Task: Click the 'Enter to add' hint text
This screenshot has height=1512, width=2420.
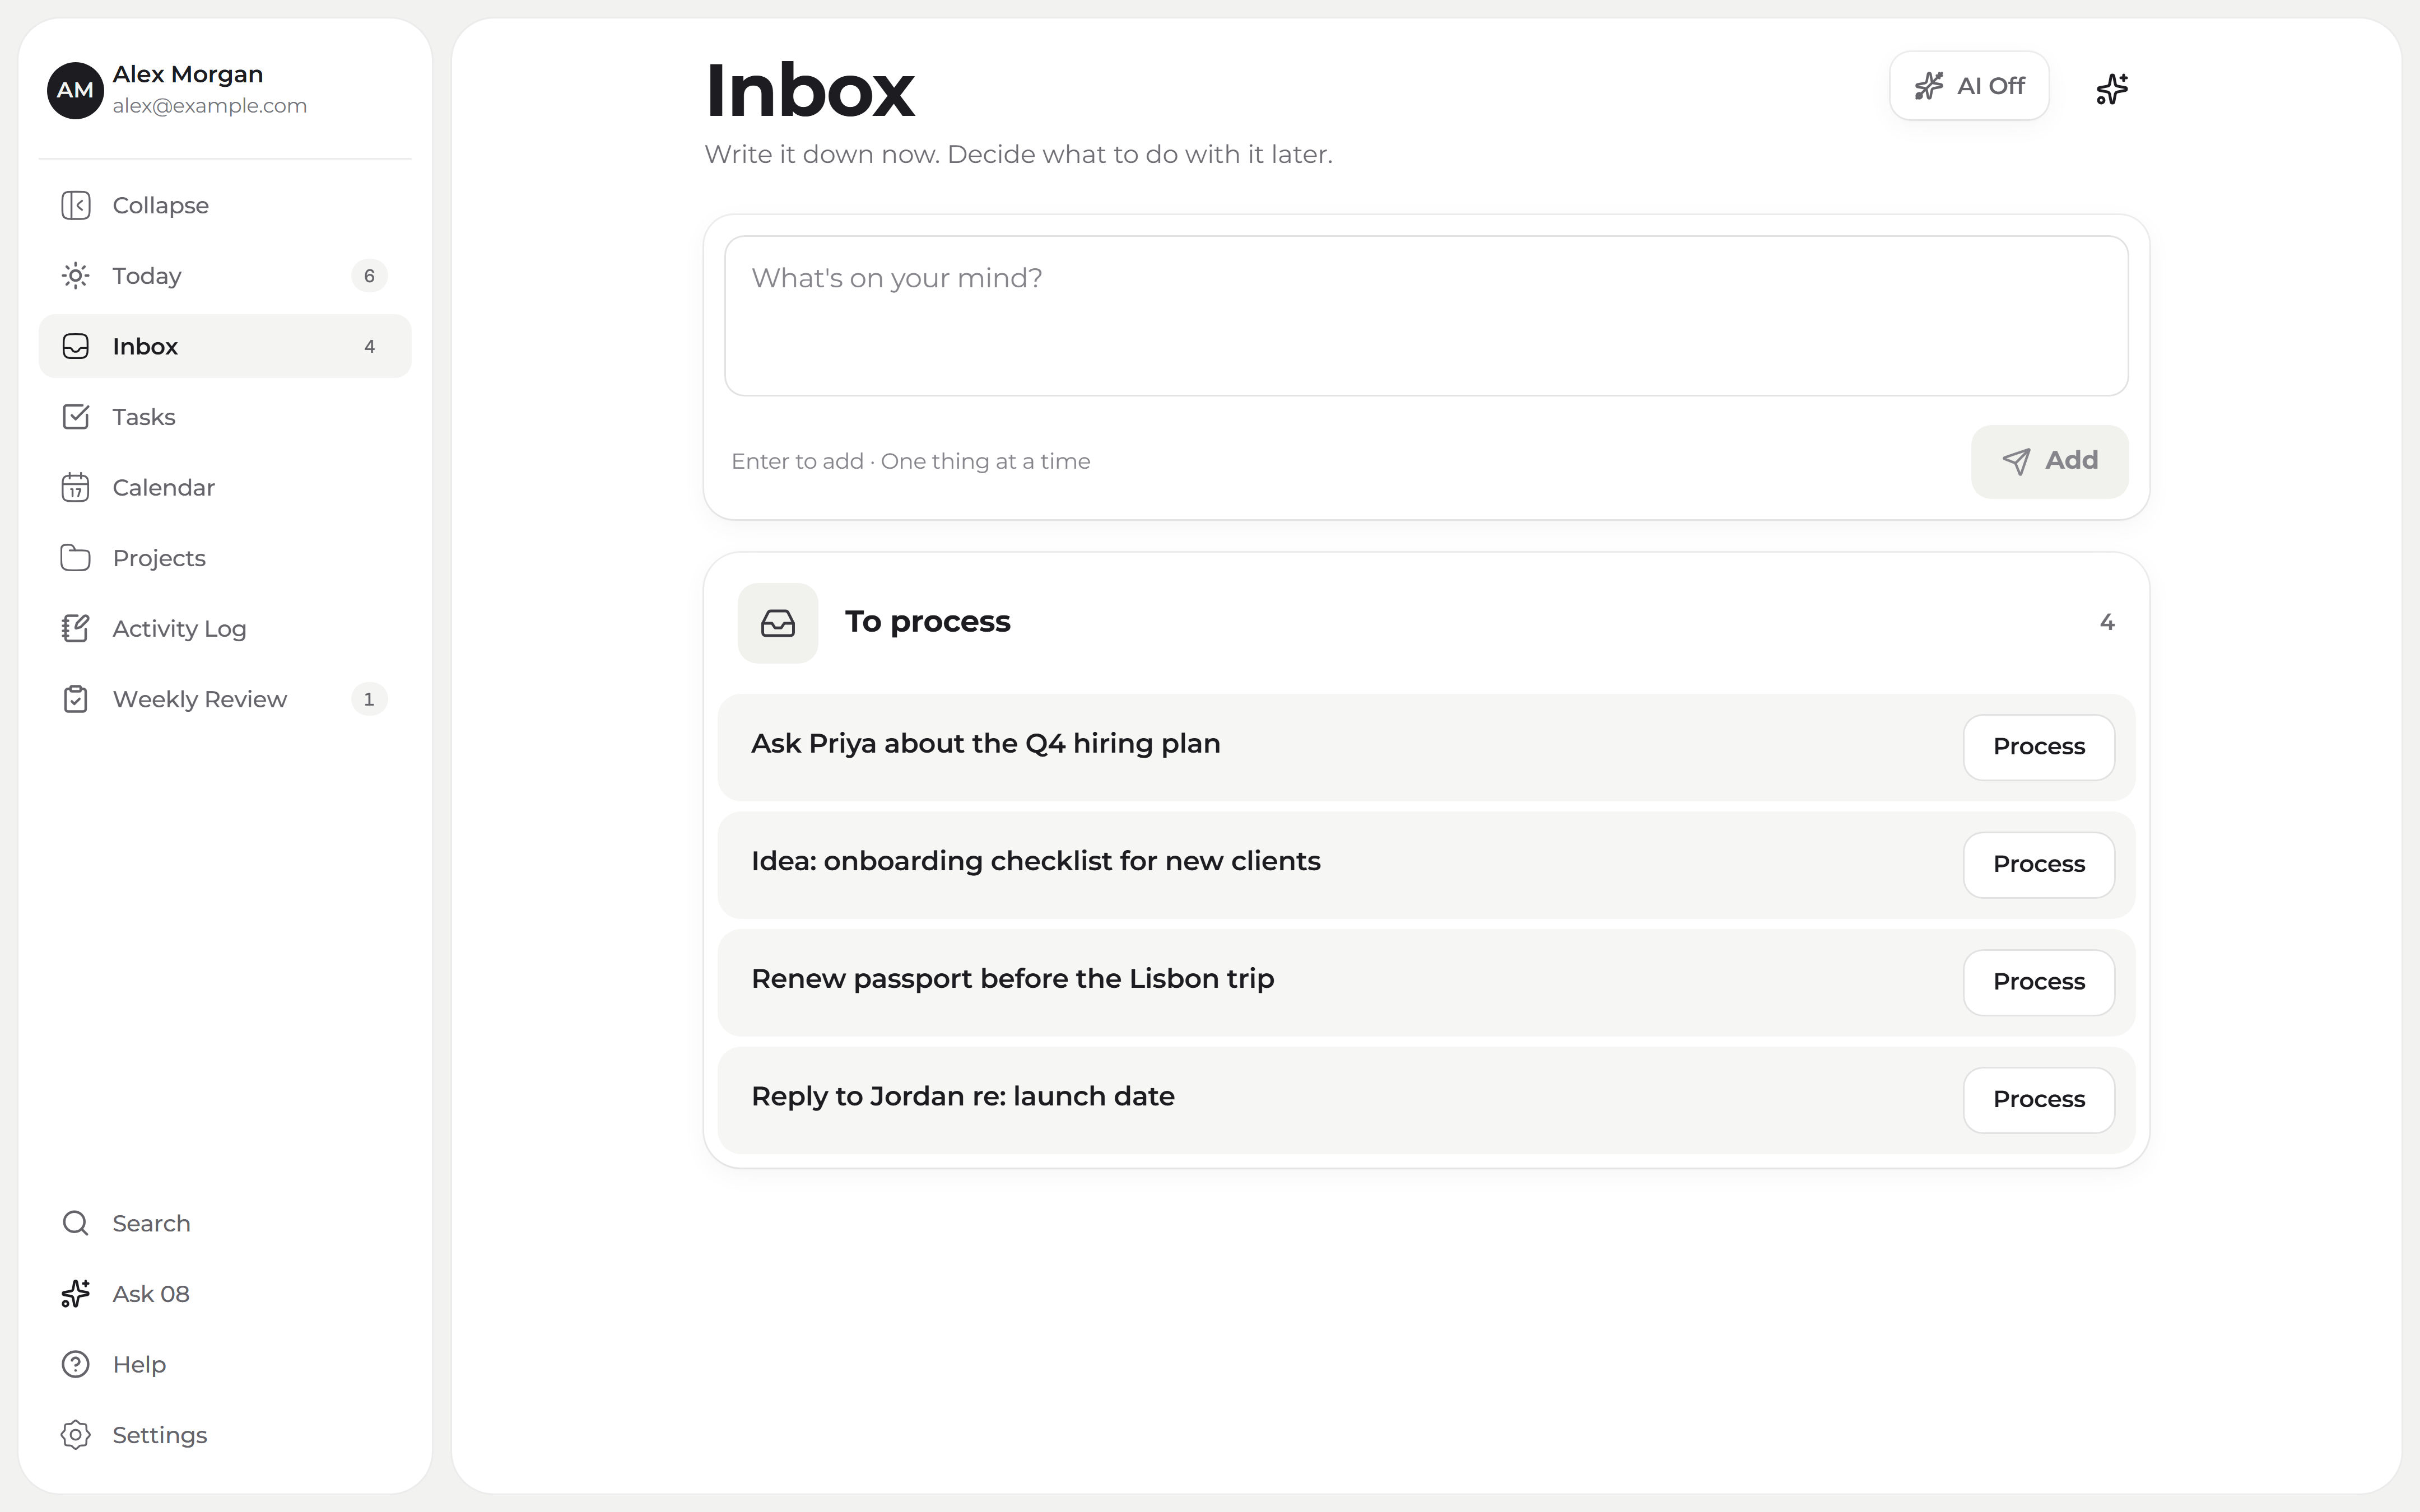Action: [910, 461]
